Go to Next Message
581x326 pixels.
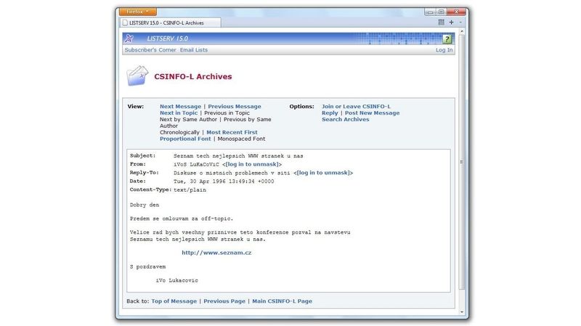pos(180,107)
